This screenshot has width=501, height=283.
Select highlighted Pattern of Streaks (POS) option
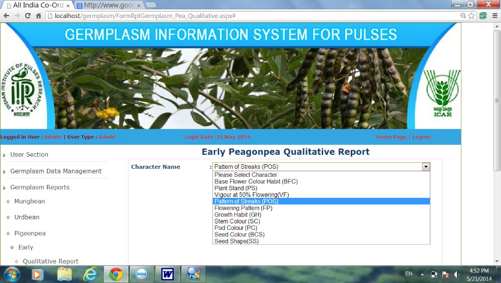click(x=321, y=201)
